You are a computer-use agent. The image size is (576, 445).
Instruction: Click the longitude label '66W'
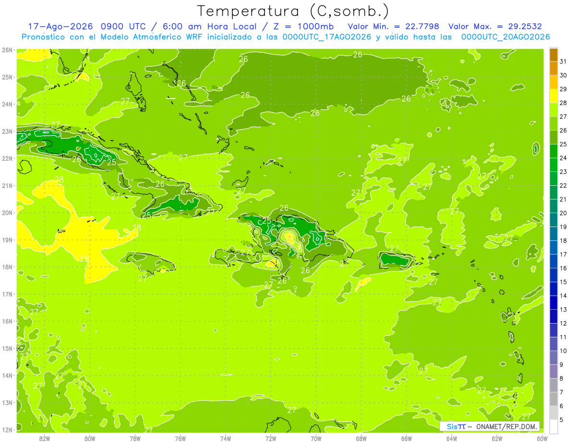pyautogui.click(x=407, y=438)
